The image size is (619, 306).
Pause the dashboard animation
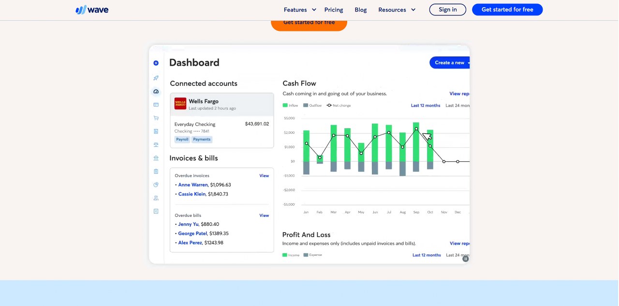(x=465, y=259)
